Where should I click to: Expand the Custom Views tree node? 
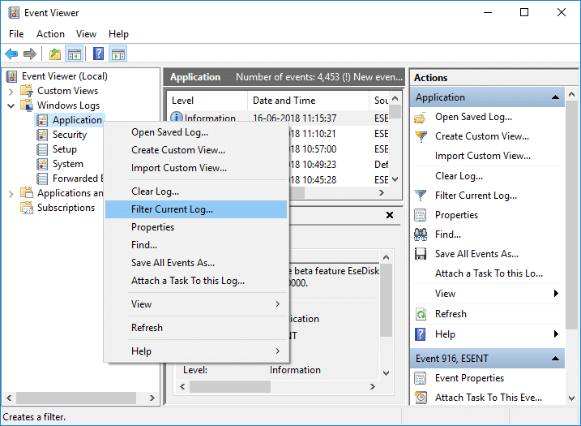click(11, 91)
